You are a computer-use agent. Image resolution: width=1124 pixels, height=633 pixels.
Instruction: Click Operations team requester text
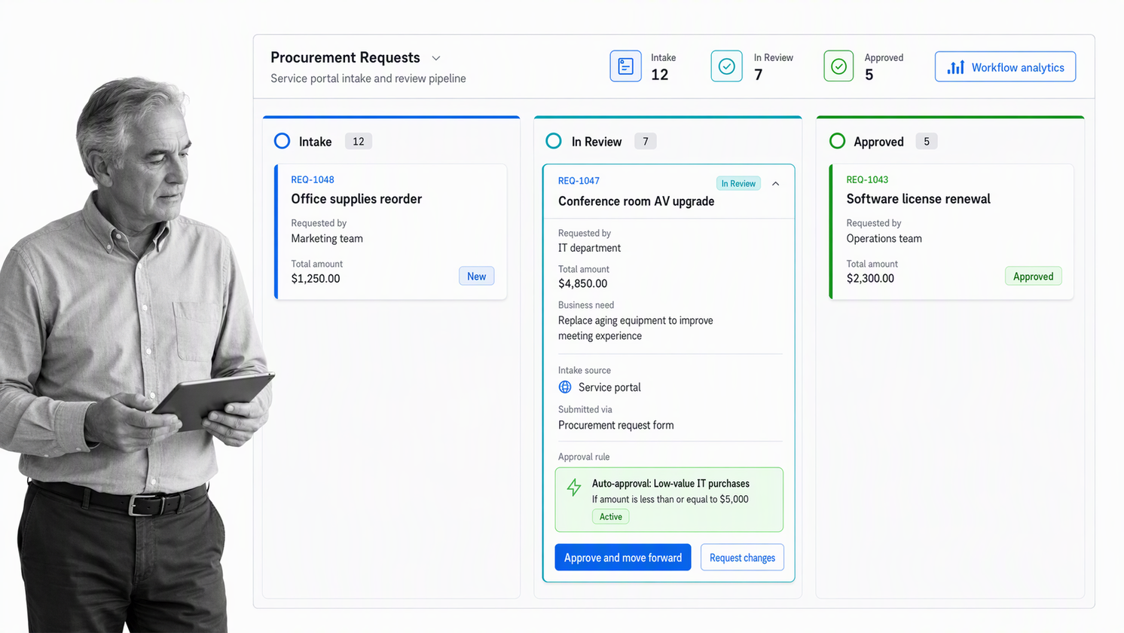[884, 238]
